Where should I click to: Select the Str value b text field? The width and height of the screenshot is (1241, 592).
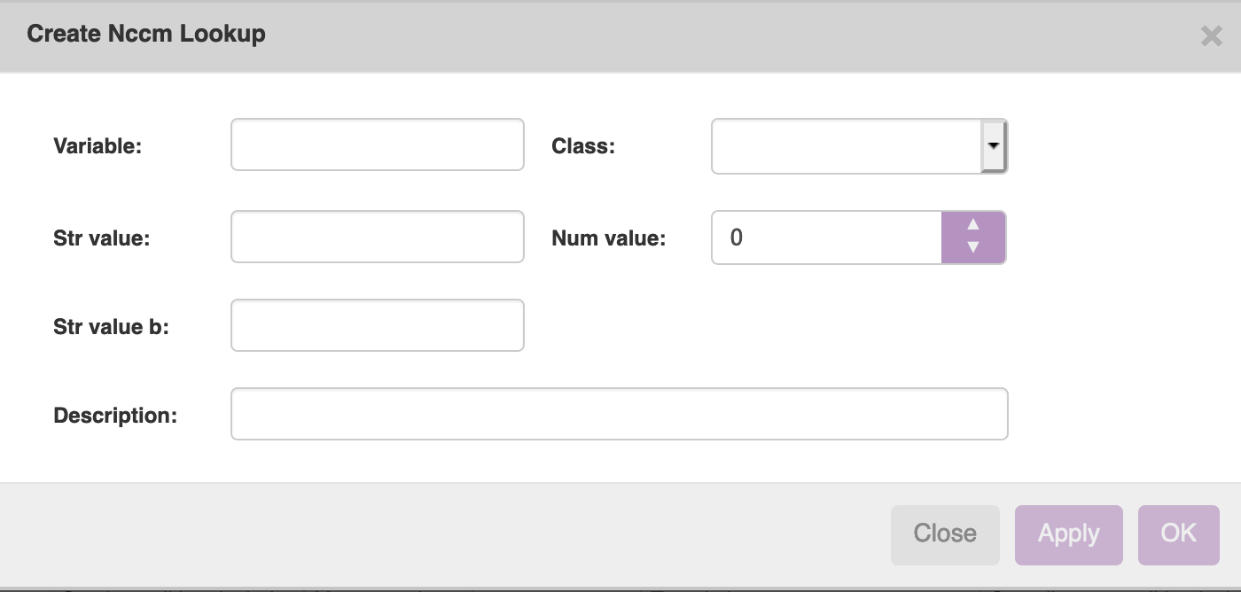(x=377, y=325)
